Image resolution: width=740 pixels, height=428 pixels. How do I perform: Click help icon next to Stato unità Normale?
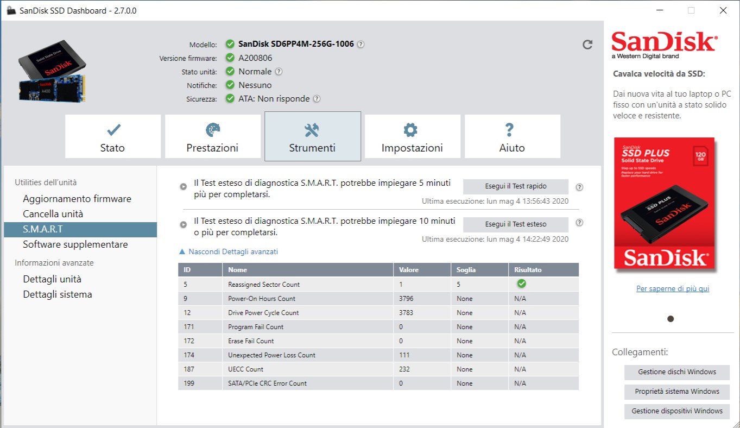tap(279, 72)
